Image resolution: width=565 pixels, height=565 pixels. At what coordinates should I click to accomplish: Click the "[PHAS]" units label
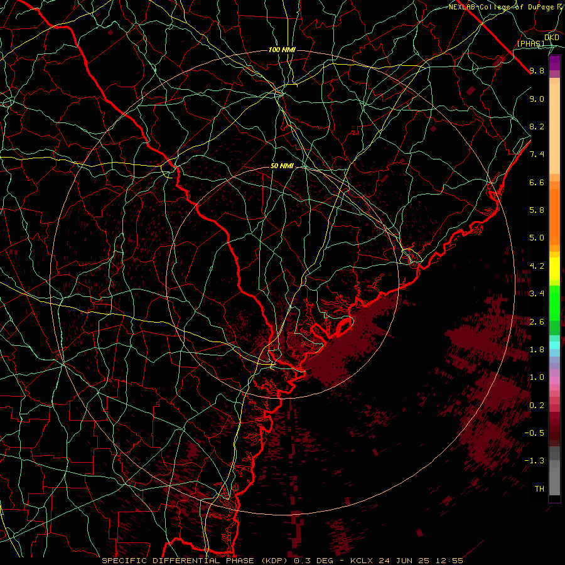coord(530,43)
